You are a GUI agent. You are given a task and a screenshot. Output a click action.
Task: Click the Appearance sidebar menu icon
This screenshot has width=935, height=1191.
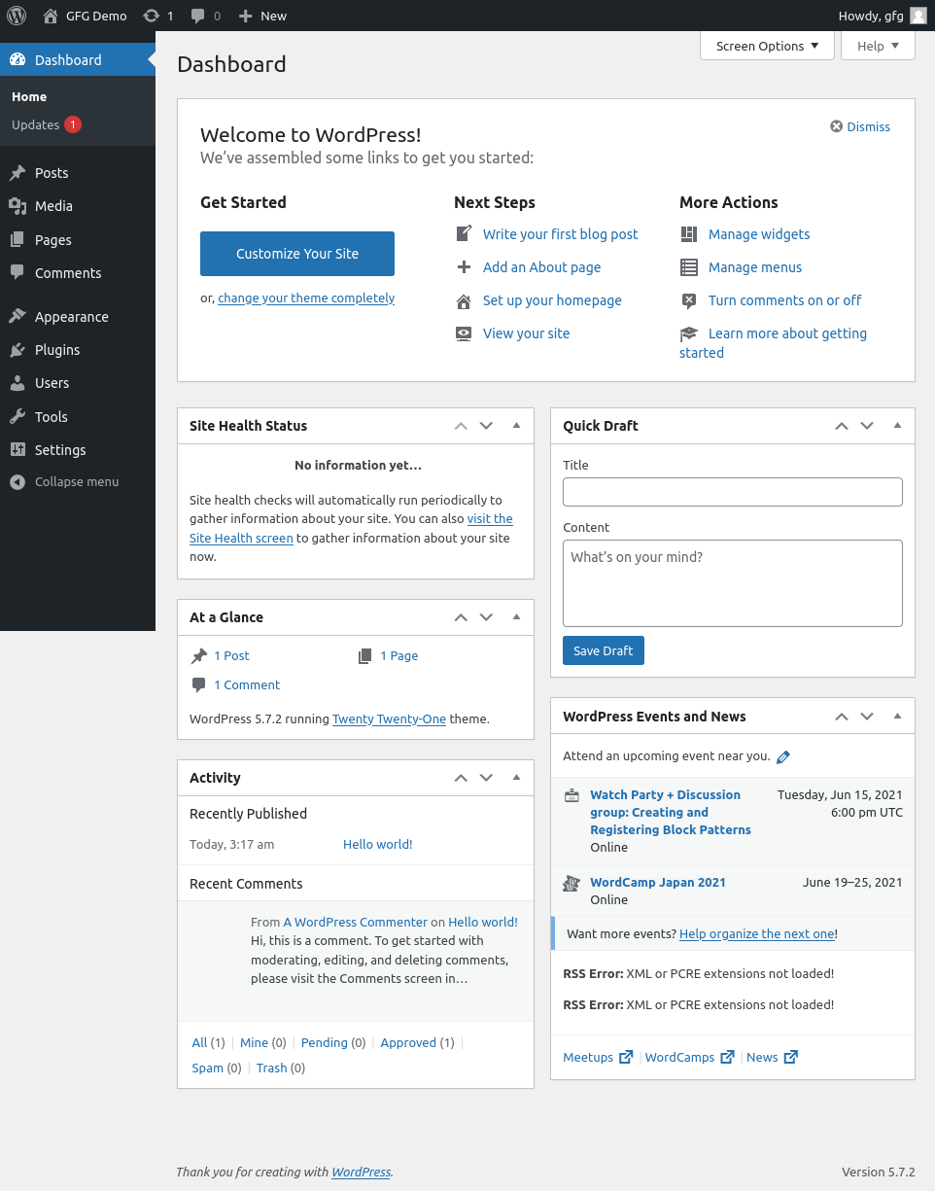pyautogui.click(x=17, y=317)
